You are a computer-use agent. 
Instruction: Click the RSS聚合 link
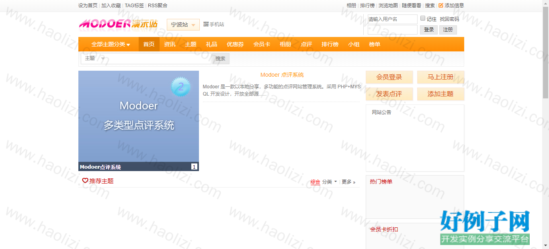[158, 6]
